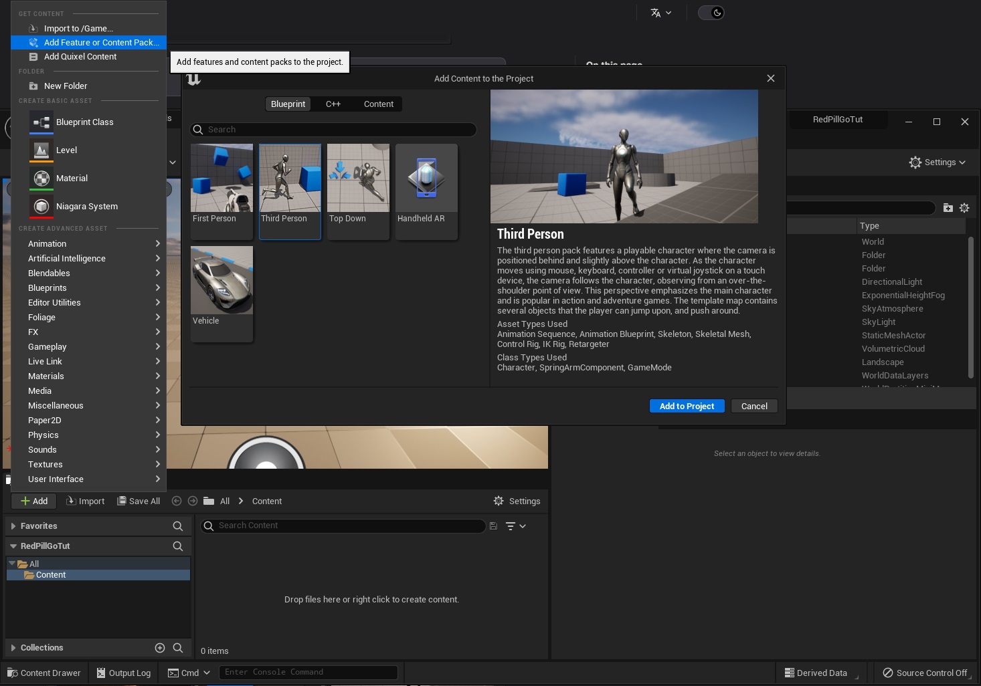Click the Add to Project button

pos(687,406)
